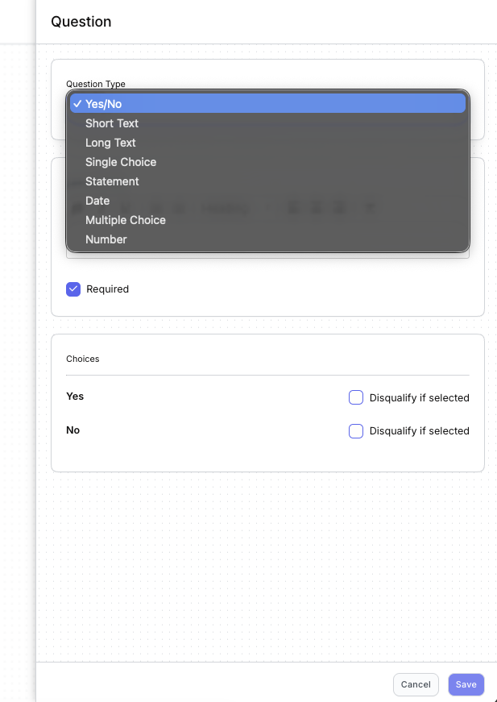The image size is (497, 702).
Task: Click the Required label text
Action: (107, 289)
